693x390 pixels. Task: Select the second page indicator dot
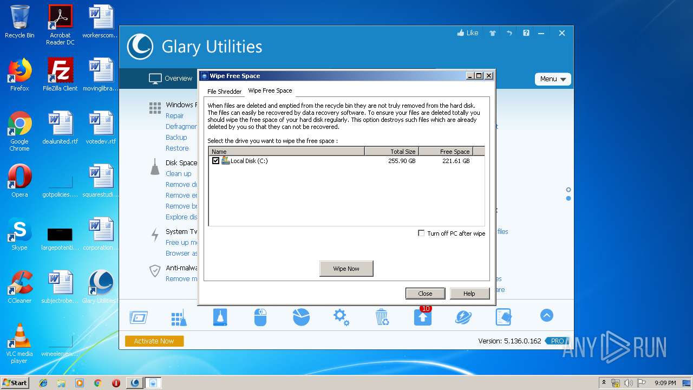click(568, 198)
